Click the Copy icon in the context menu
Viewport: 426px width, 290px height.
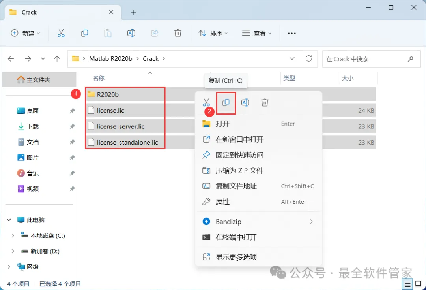point(226,103)
